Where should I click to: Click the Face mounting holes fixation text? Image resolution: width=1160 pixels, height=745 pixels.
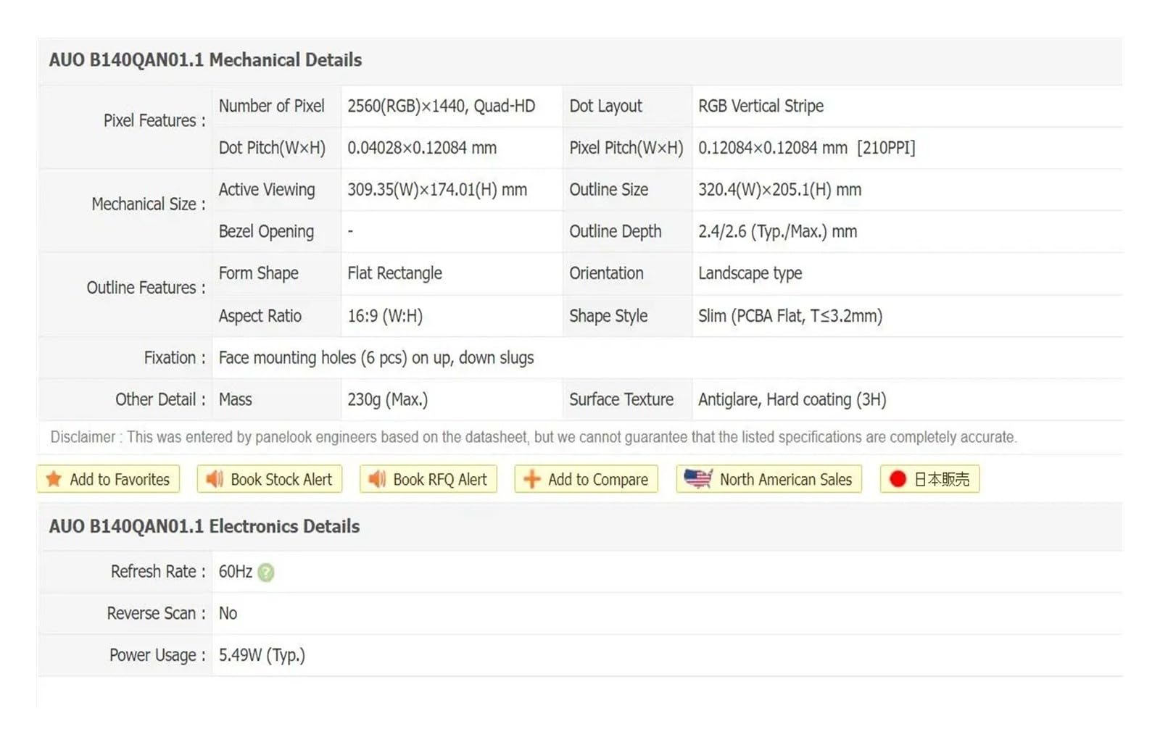(x=376, y=358)
